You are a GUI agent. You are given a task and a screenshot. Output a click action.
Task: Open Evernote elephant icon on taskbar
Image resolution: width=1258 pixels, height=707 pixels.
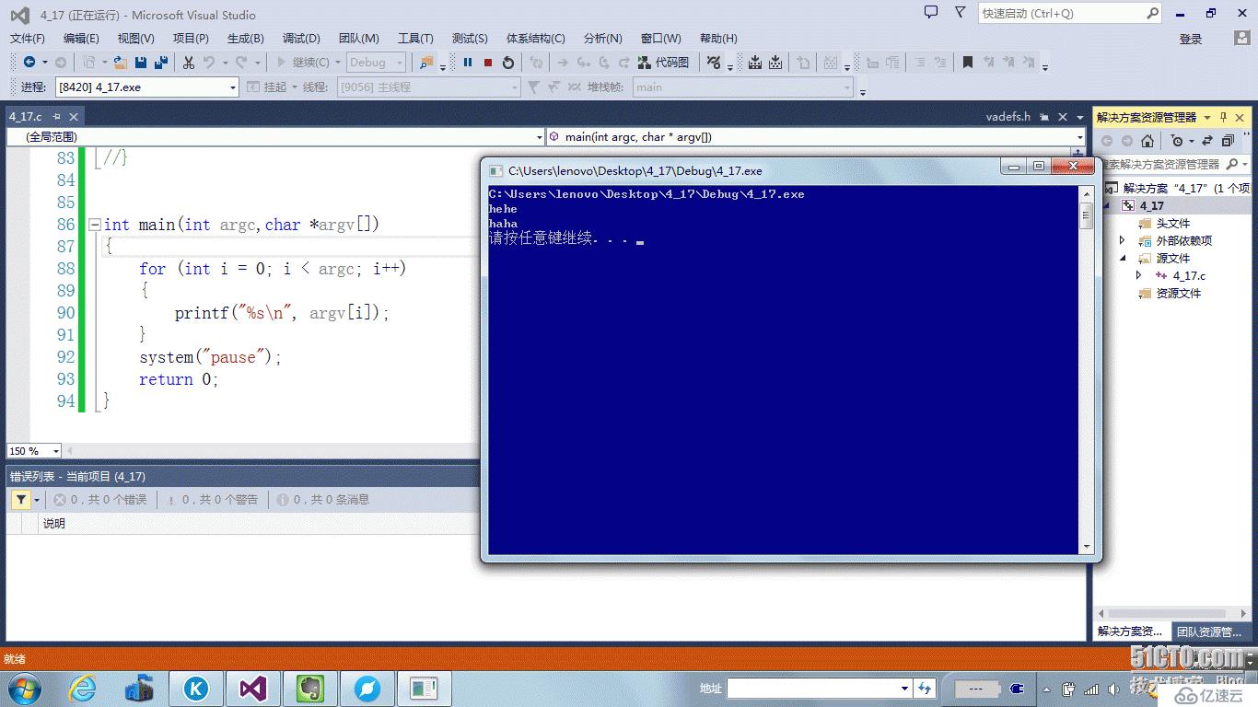click(310, 688)
